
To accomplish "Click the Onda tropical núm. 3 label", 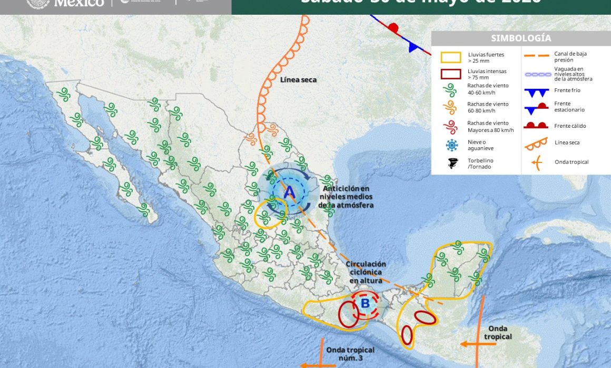I will (350, 354).
